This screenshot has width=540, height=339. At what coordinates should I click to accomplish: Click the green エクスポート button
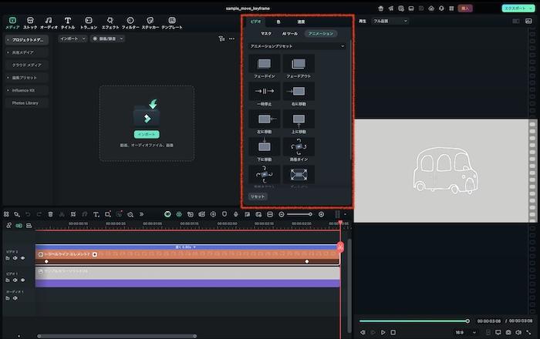tap(517, 8)
